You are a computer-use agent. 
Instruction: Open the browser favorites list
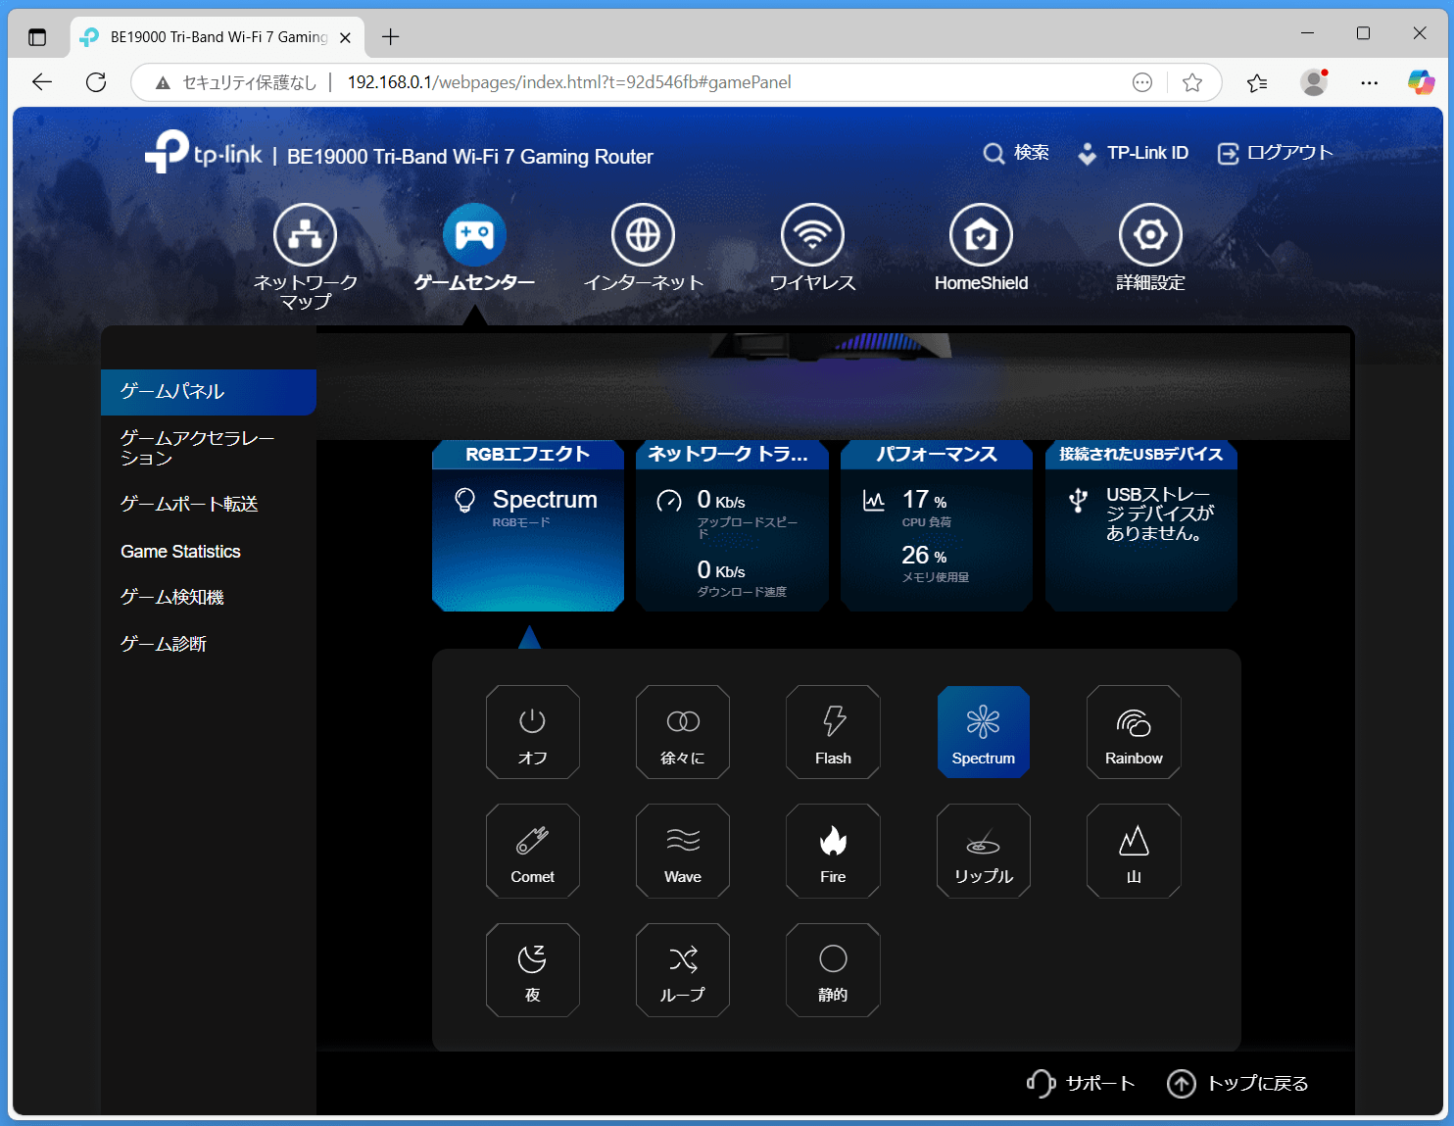click(x=1257, y=82)
